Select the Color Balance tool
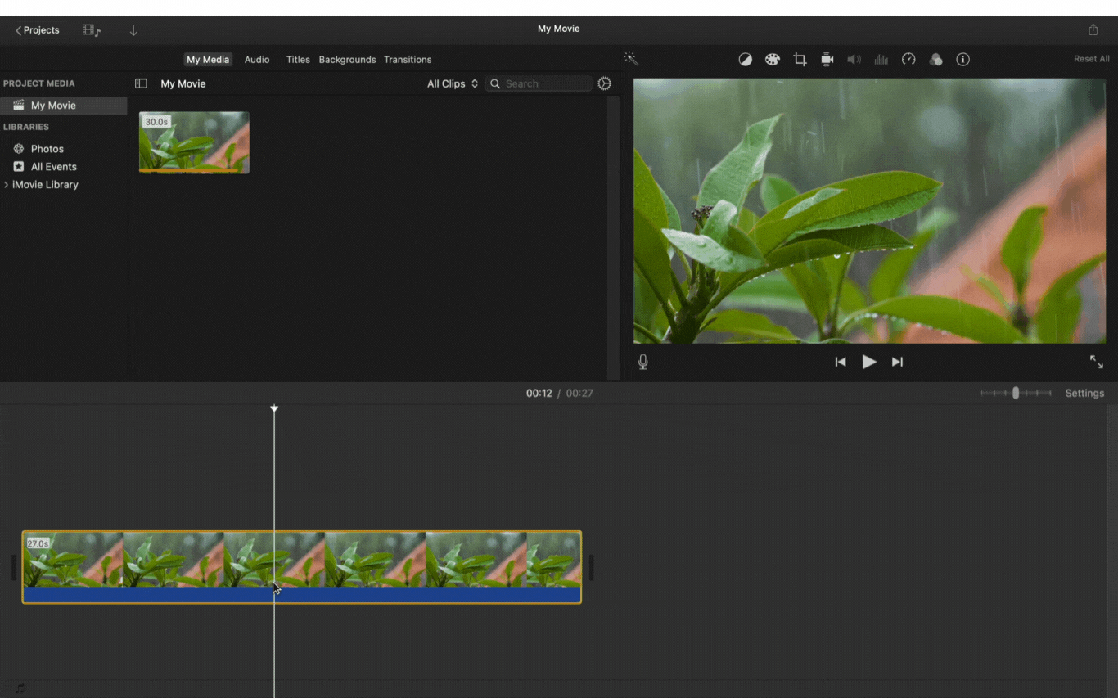This screenshot has width=1118, height=698. click(x=745, y=59)
